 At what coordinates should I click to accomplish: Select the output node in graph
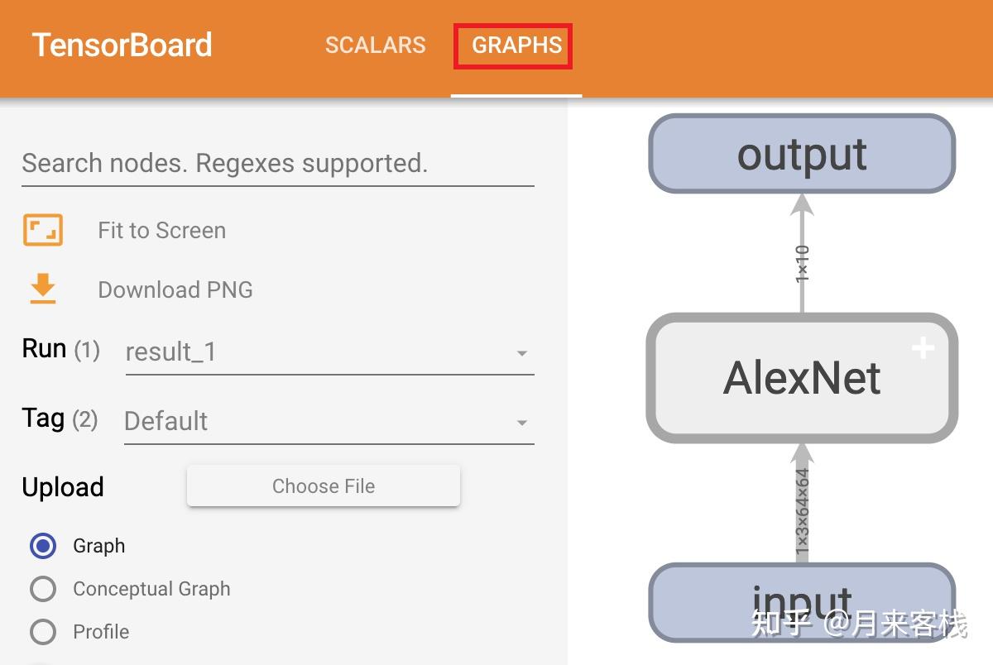click(801, 155)
